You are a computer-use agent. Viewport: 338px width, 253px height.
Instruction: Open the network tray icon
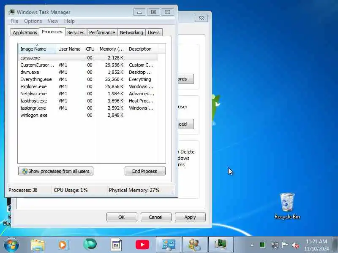(x=275, y=245)
